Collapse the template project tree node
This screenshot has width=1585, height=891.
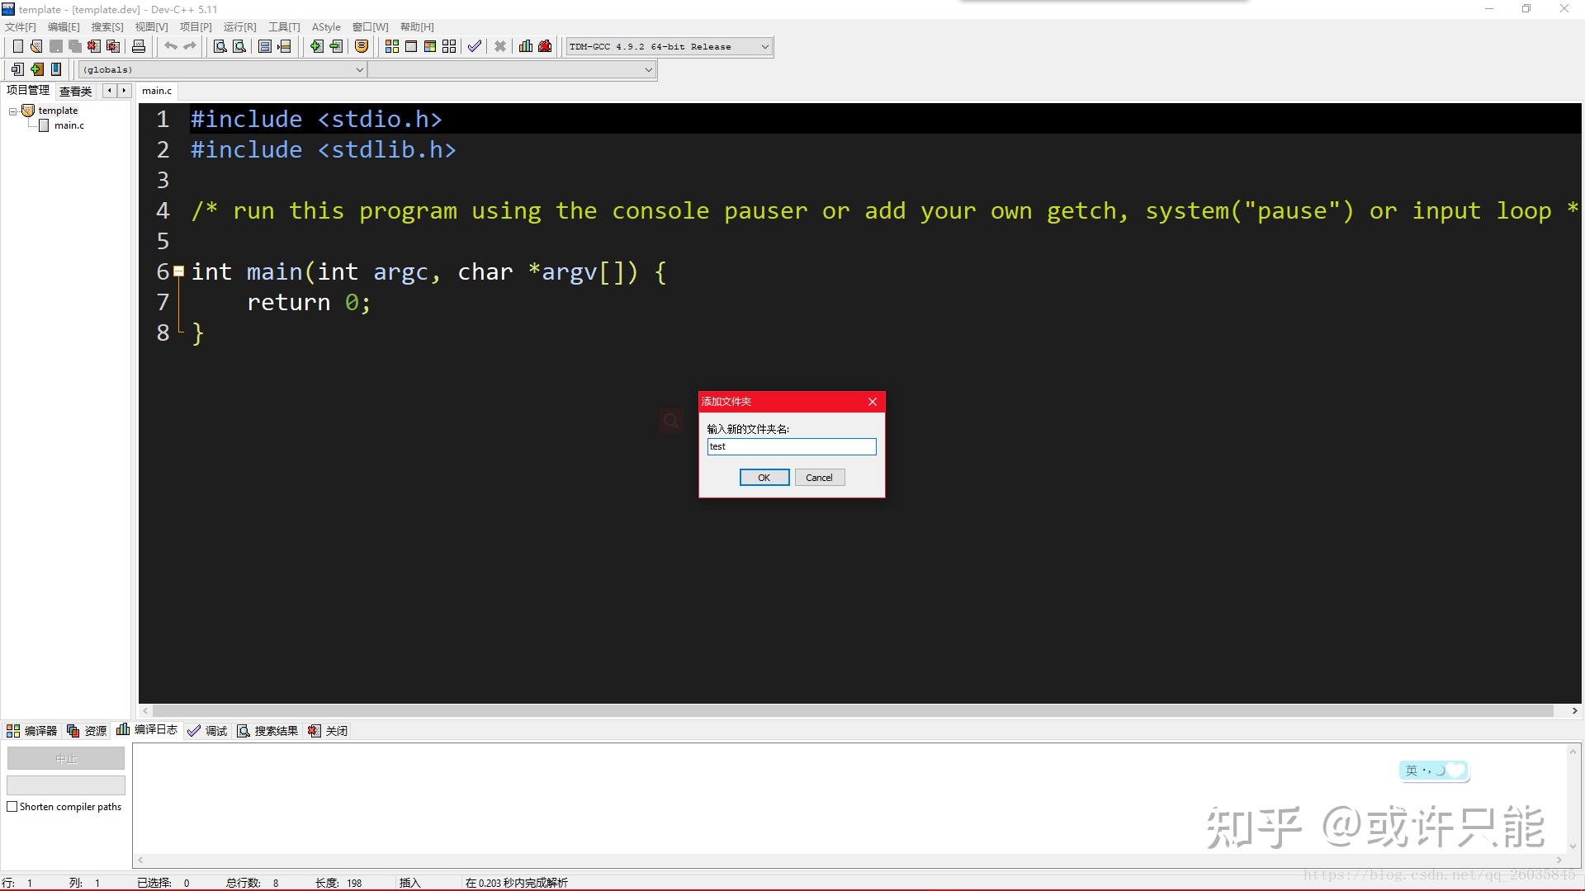pyautogui.click(x=13, y=110)
